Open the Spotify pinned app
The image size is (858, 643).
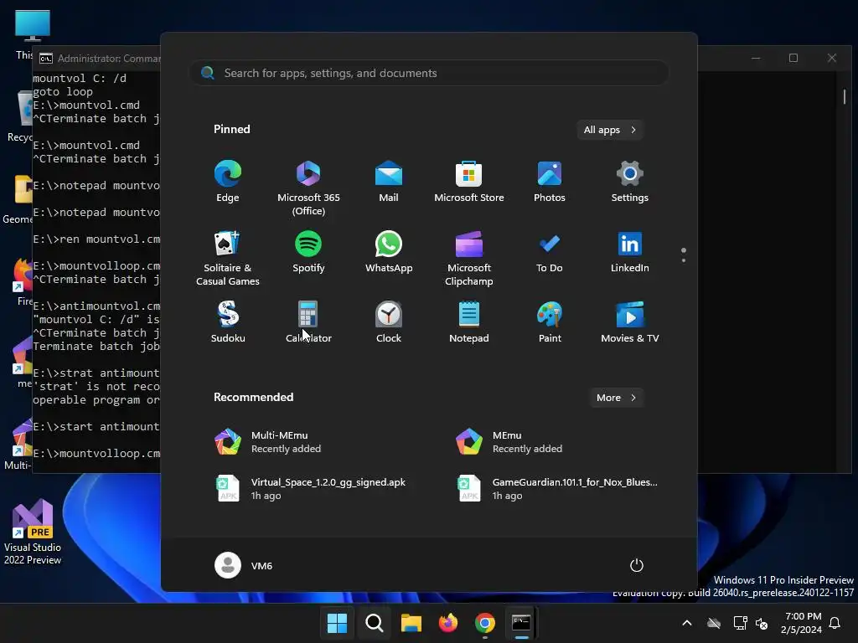pyautogui.click(x=308, y=253)
